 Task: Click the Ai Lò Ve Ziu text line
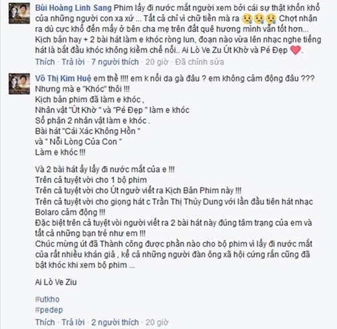click(x=56, y=282)
